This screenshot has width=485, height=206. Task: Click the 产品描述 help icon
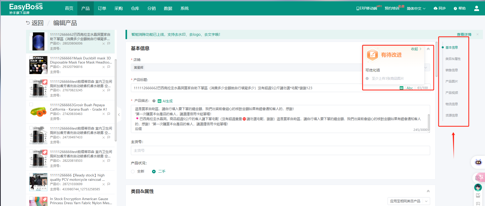[154, 101]
